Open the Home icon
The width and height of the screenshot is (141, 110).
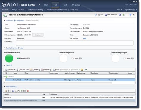pyautogui.click(x=15, y=5)
